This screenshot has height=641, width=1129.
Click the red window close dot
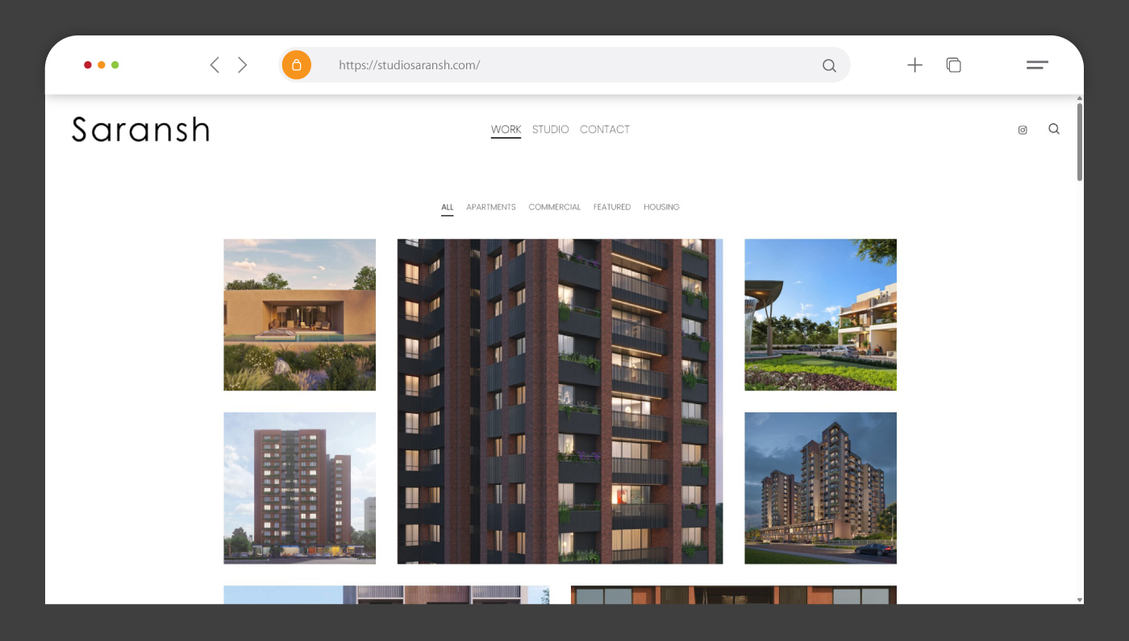[88, 65]
